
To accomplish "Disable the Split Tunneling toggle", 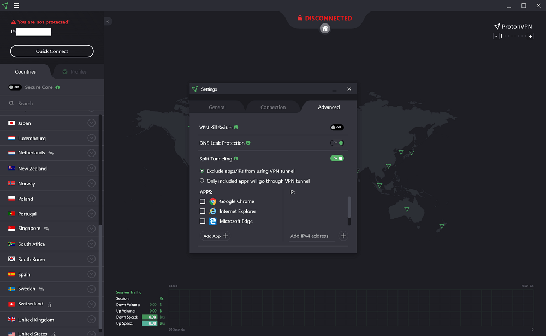I will (337, 158).
